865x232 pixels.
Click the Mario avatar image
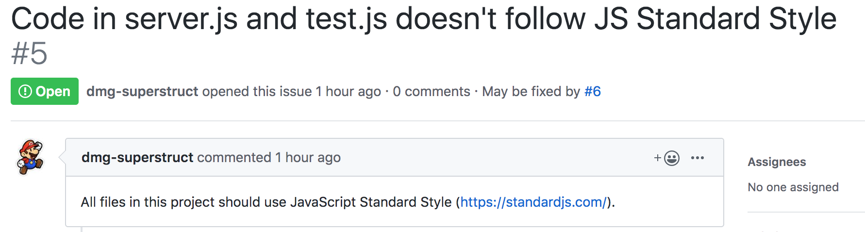[x=31, y=157]
